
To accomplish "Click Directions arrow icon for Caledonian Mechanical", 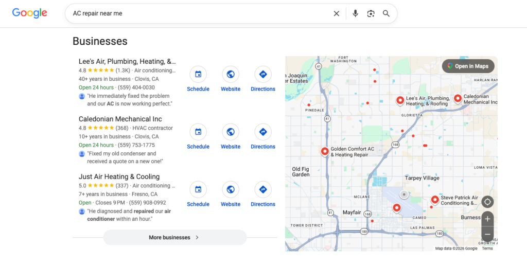I will click(263, 132).
